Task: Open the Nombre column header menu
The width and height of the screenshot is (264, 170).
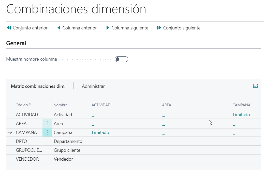Action: tap(60, 105)
